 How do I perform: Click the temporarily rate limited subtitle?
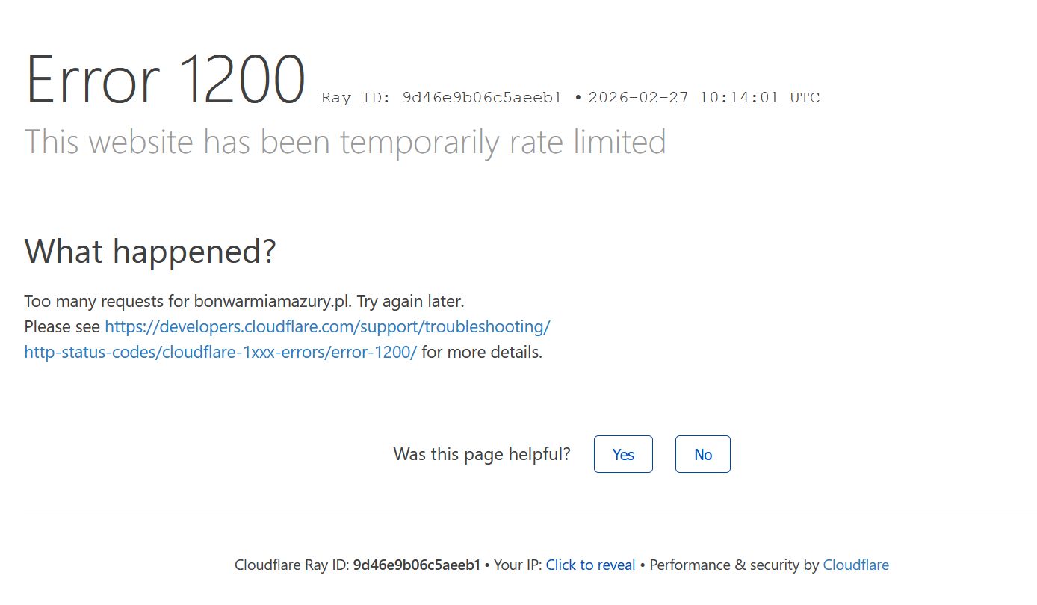345,142
